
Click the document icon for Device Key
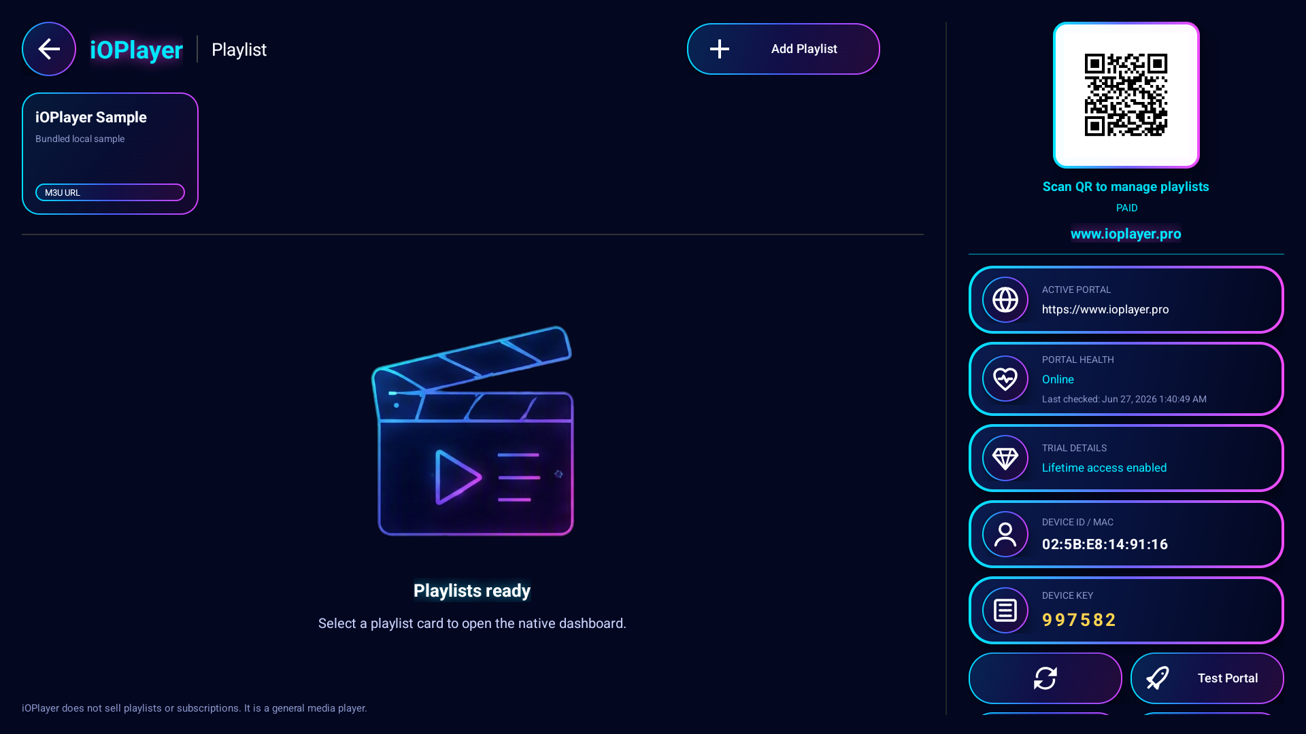(1005, 610)
